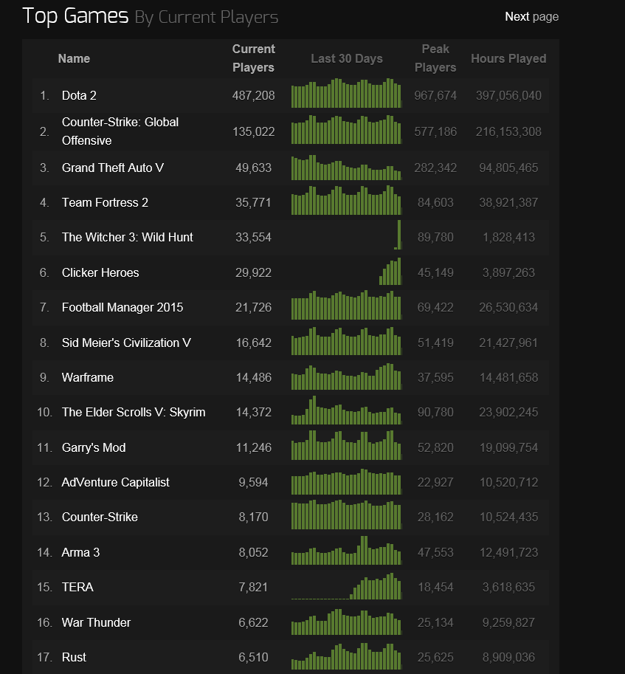
Task: Select the Garry's Mod link
Action: click(94, 447)
